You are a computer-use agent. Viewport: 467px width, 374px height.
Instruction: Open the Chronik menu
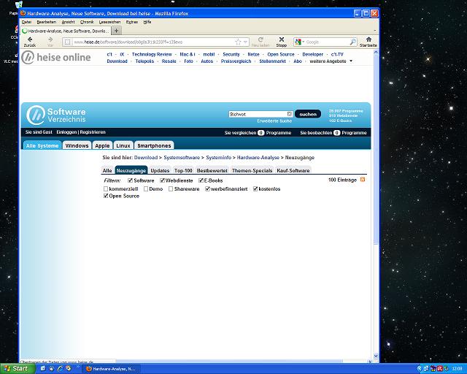(x=87, y=22)
